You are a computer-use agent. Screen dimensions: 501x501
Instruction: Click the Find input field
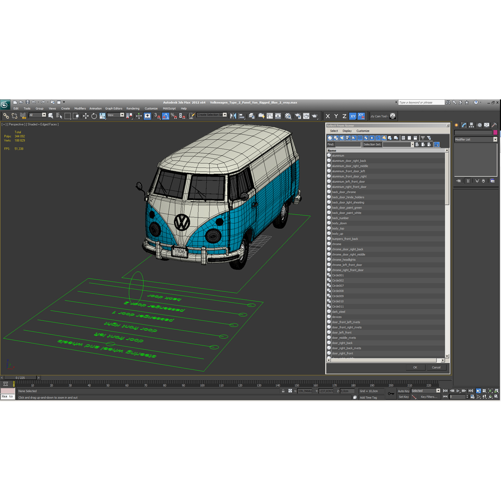pyautogui.click(x=348, y=144)
